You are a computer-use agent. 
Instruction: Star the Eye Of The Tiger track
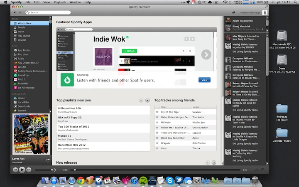click(157, 112)
